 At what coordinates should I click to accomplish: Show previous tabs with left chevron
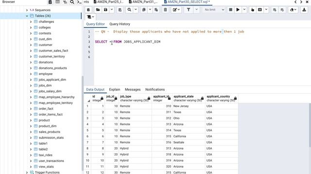pyautogui.click(x=295, y=2)
